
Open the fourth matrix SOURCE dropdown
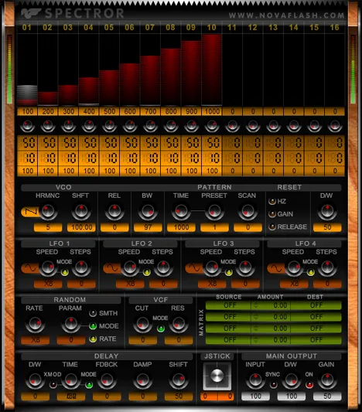pos(228,340)
